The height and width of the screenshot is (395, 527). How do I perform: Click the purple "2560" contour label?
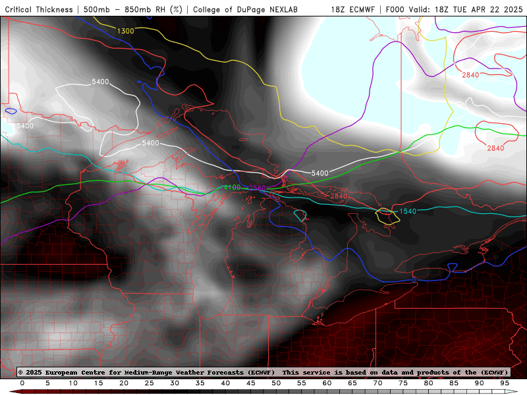coord(258,188)
